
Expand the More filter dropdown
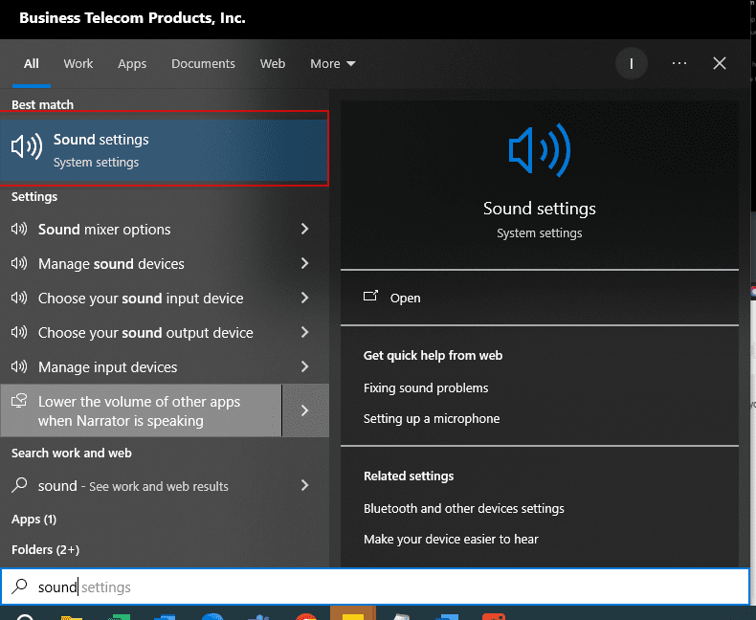pos(332,64)
